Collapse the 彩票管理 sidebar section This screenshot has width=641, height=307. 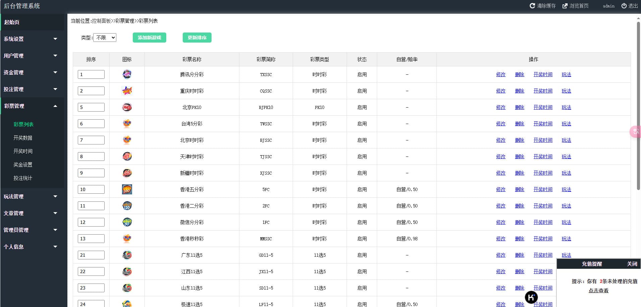tap(30, 106)
